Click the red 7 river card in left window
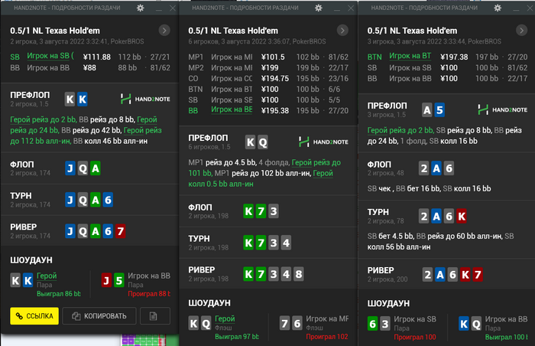The height and width of the screenshot is (346, 535). [x=120, y=231]
